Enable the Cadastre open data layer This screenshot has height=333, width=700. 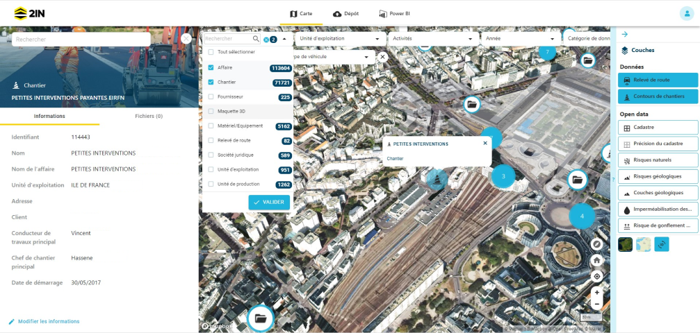[x=658, y=128]
